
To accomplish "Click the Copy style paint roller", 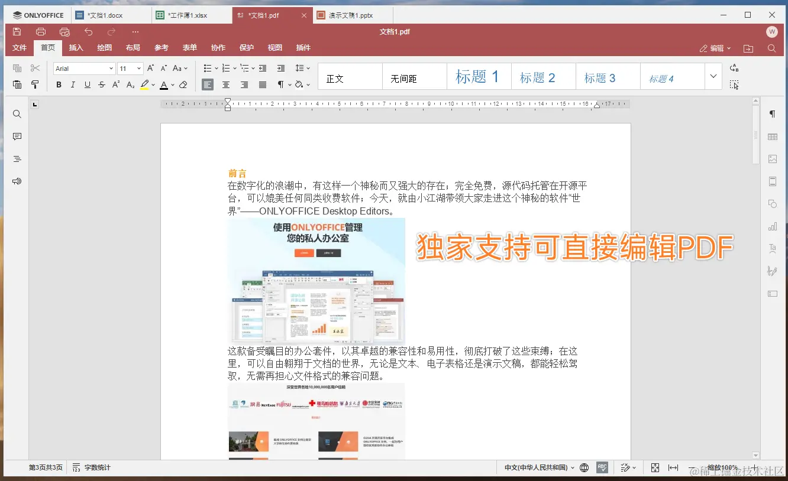I will click(35, 84).
